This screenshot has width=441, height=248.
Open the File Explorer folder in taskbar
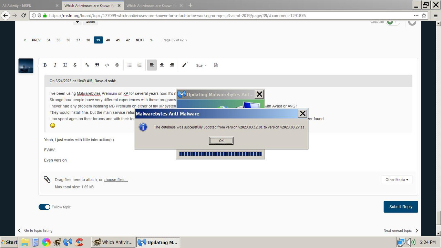click(24, 242)
